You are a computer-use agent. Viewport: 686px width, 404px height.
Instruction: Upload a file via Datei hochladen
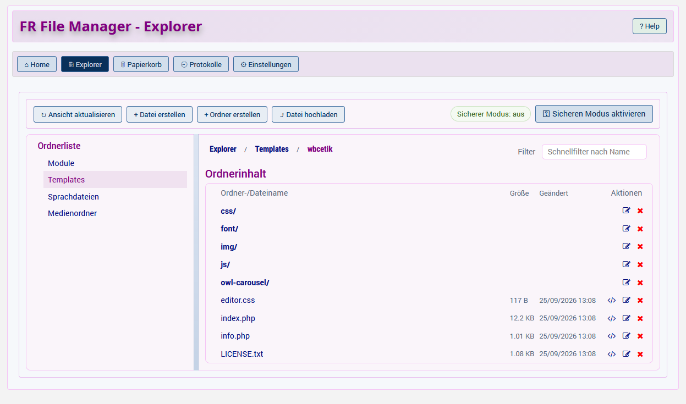(308, 114)
